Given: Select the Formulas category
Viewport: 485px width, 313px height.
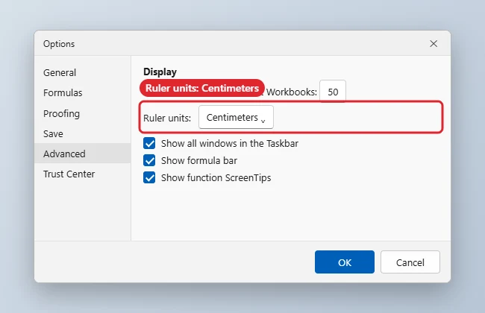Looking at the screenshot, I should tap(82, 93).
